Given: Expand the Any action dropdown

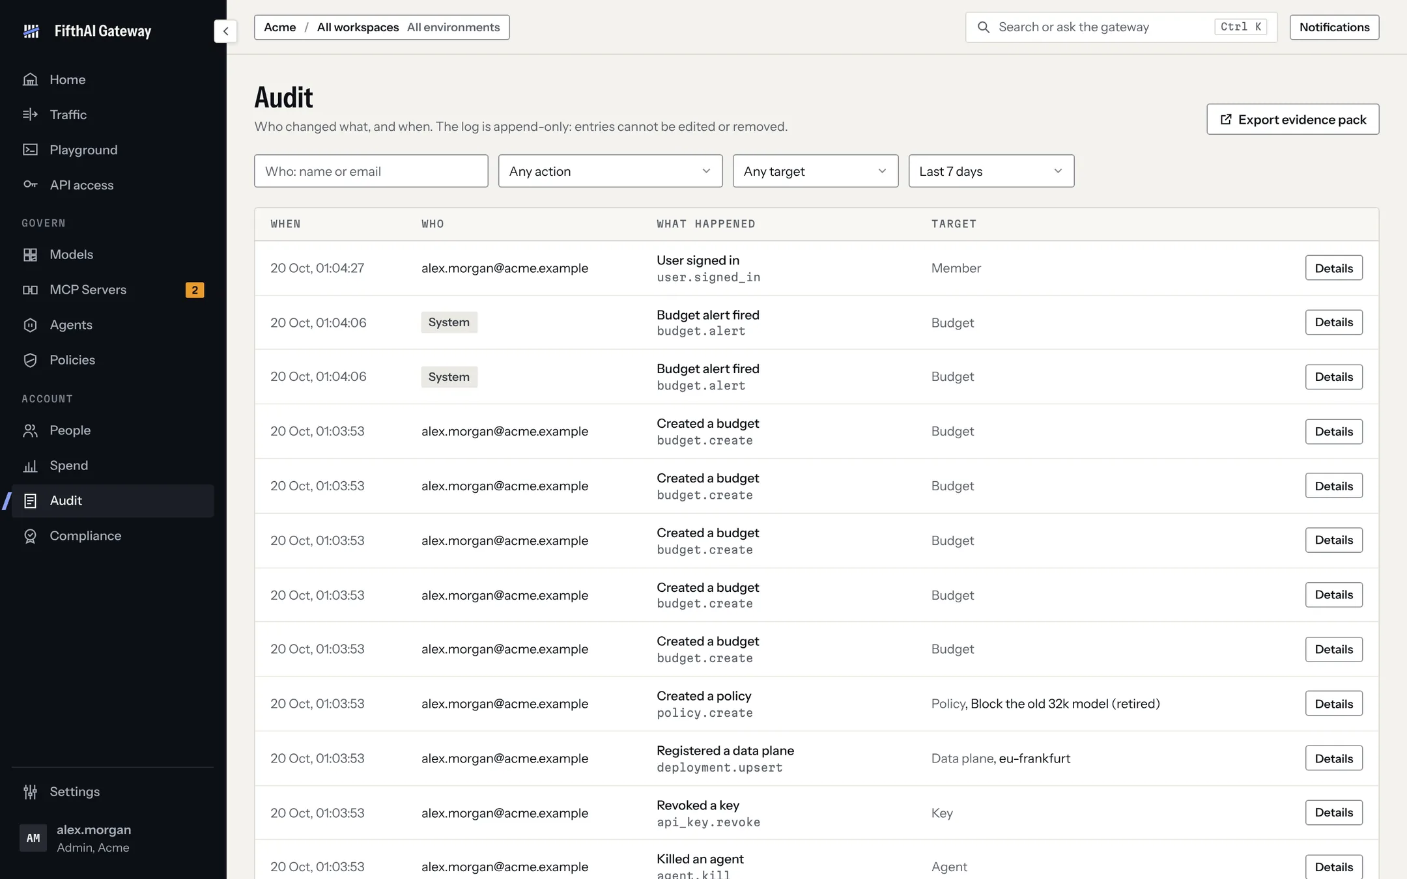Looking at the screenshot, I should [610, 171].
